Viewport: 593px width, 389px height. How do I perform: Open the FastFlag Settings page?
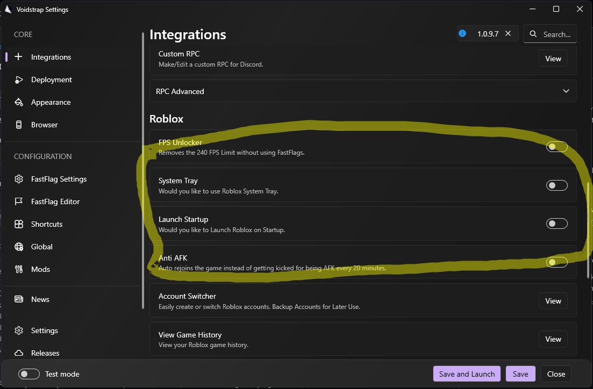[72, 179]
